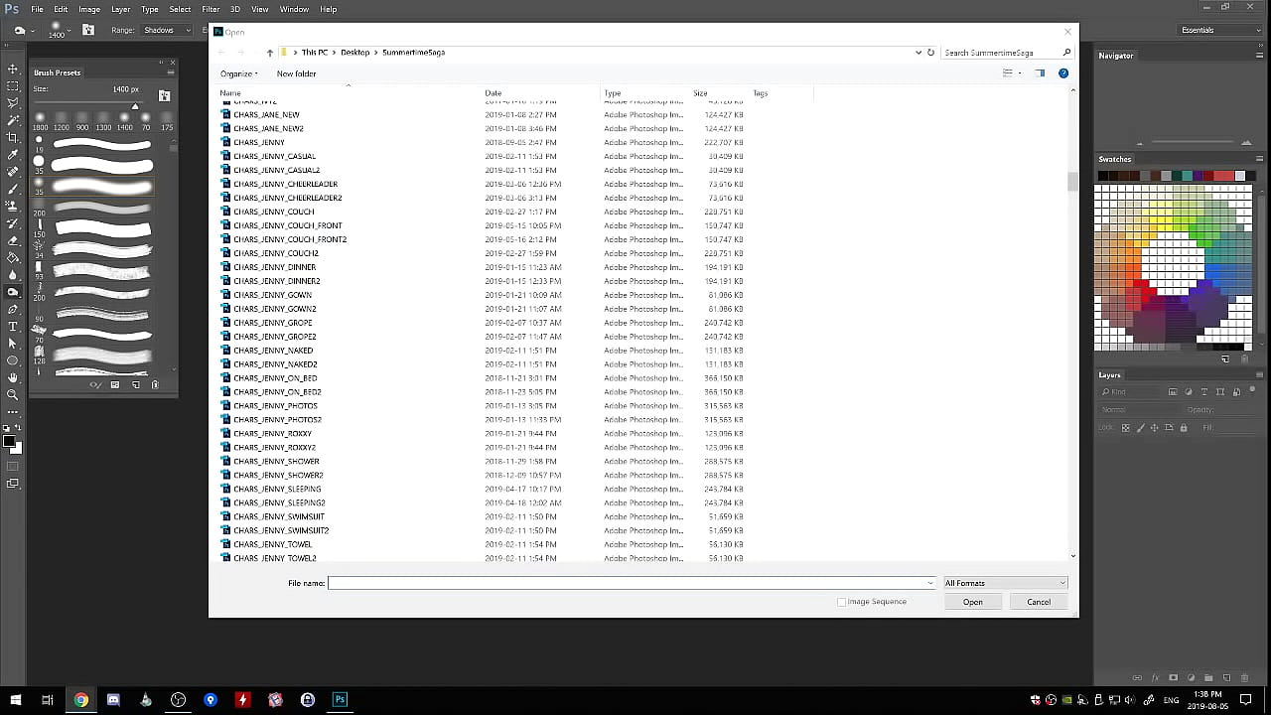Viewport: 1271px width, 715px height.
Task: Refresh the SummertimeSaga folder listing
Action: pos(930,53)
